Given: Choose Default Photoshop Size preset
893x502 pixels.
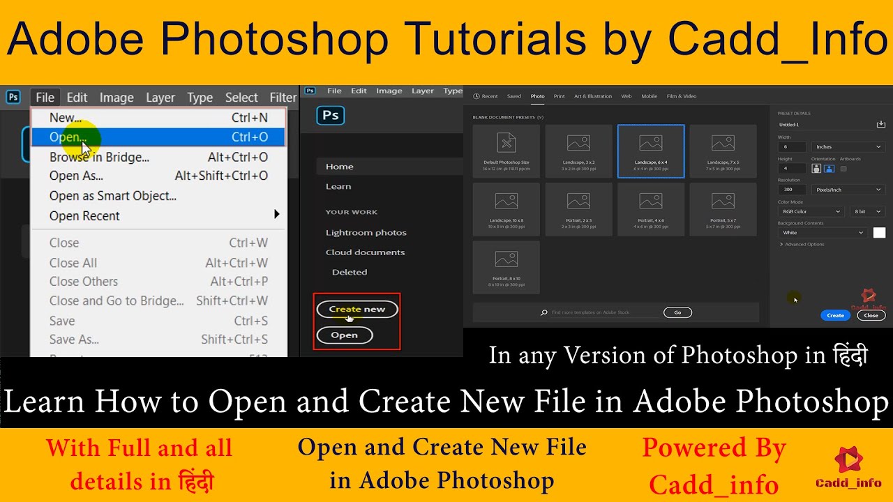Looking at the screenshot, I should coord(506,151).
